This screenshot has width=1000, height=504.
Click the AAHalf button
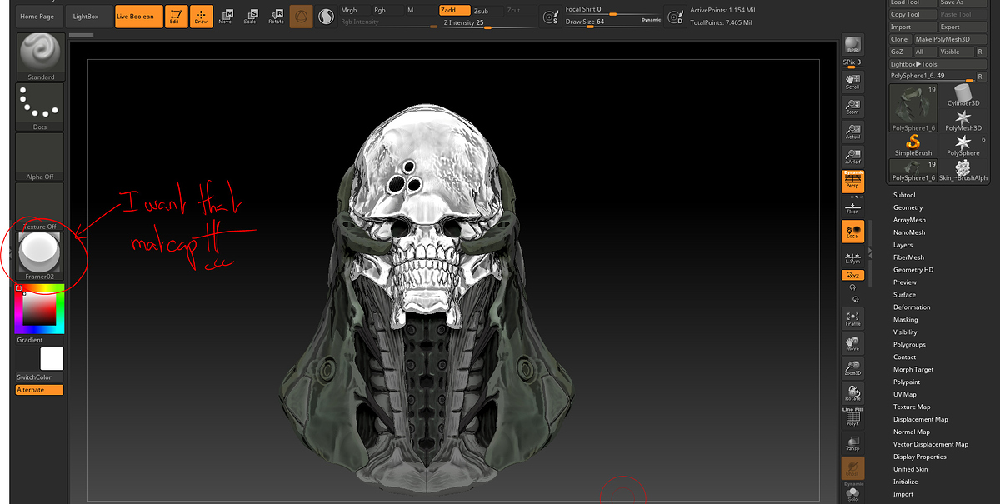point(852,156)
